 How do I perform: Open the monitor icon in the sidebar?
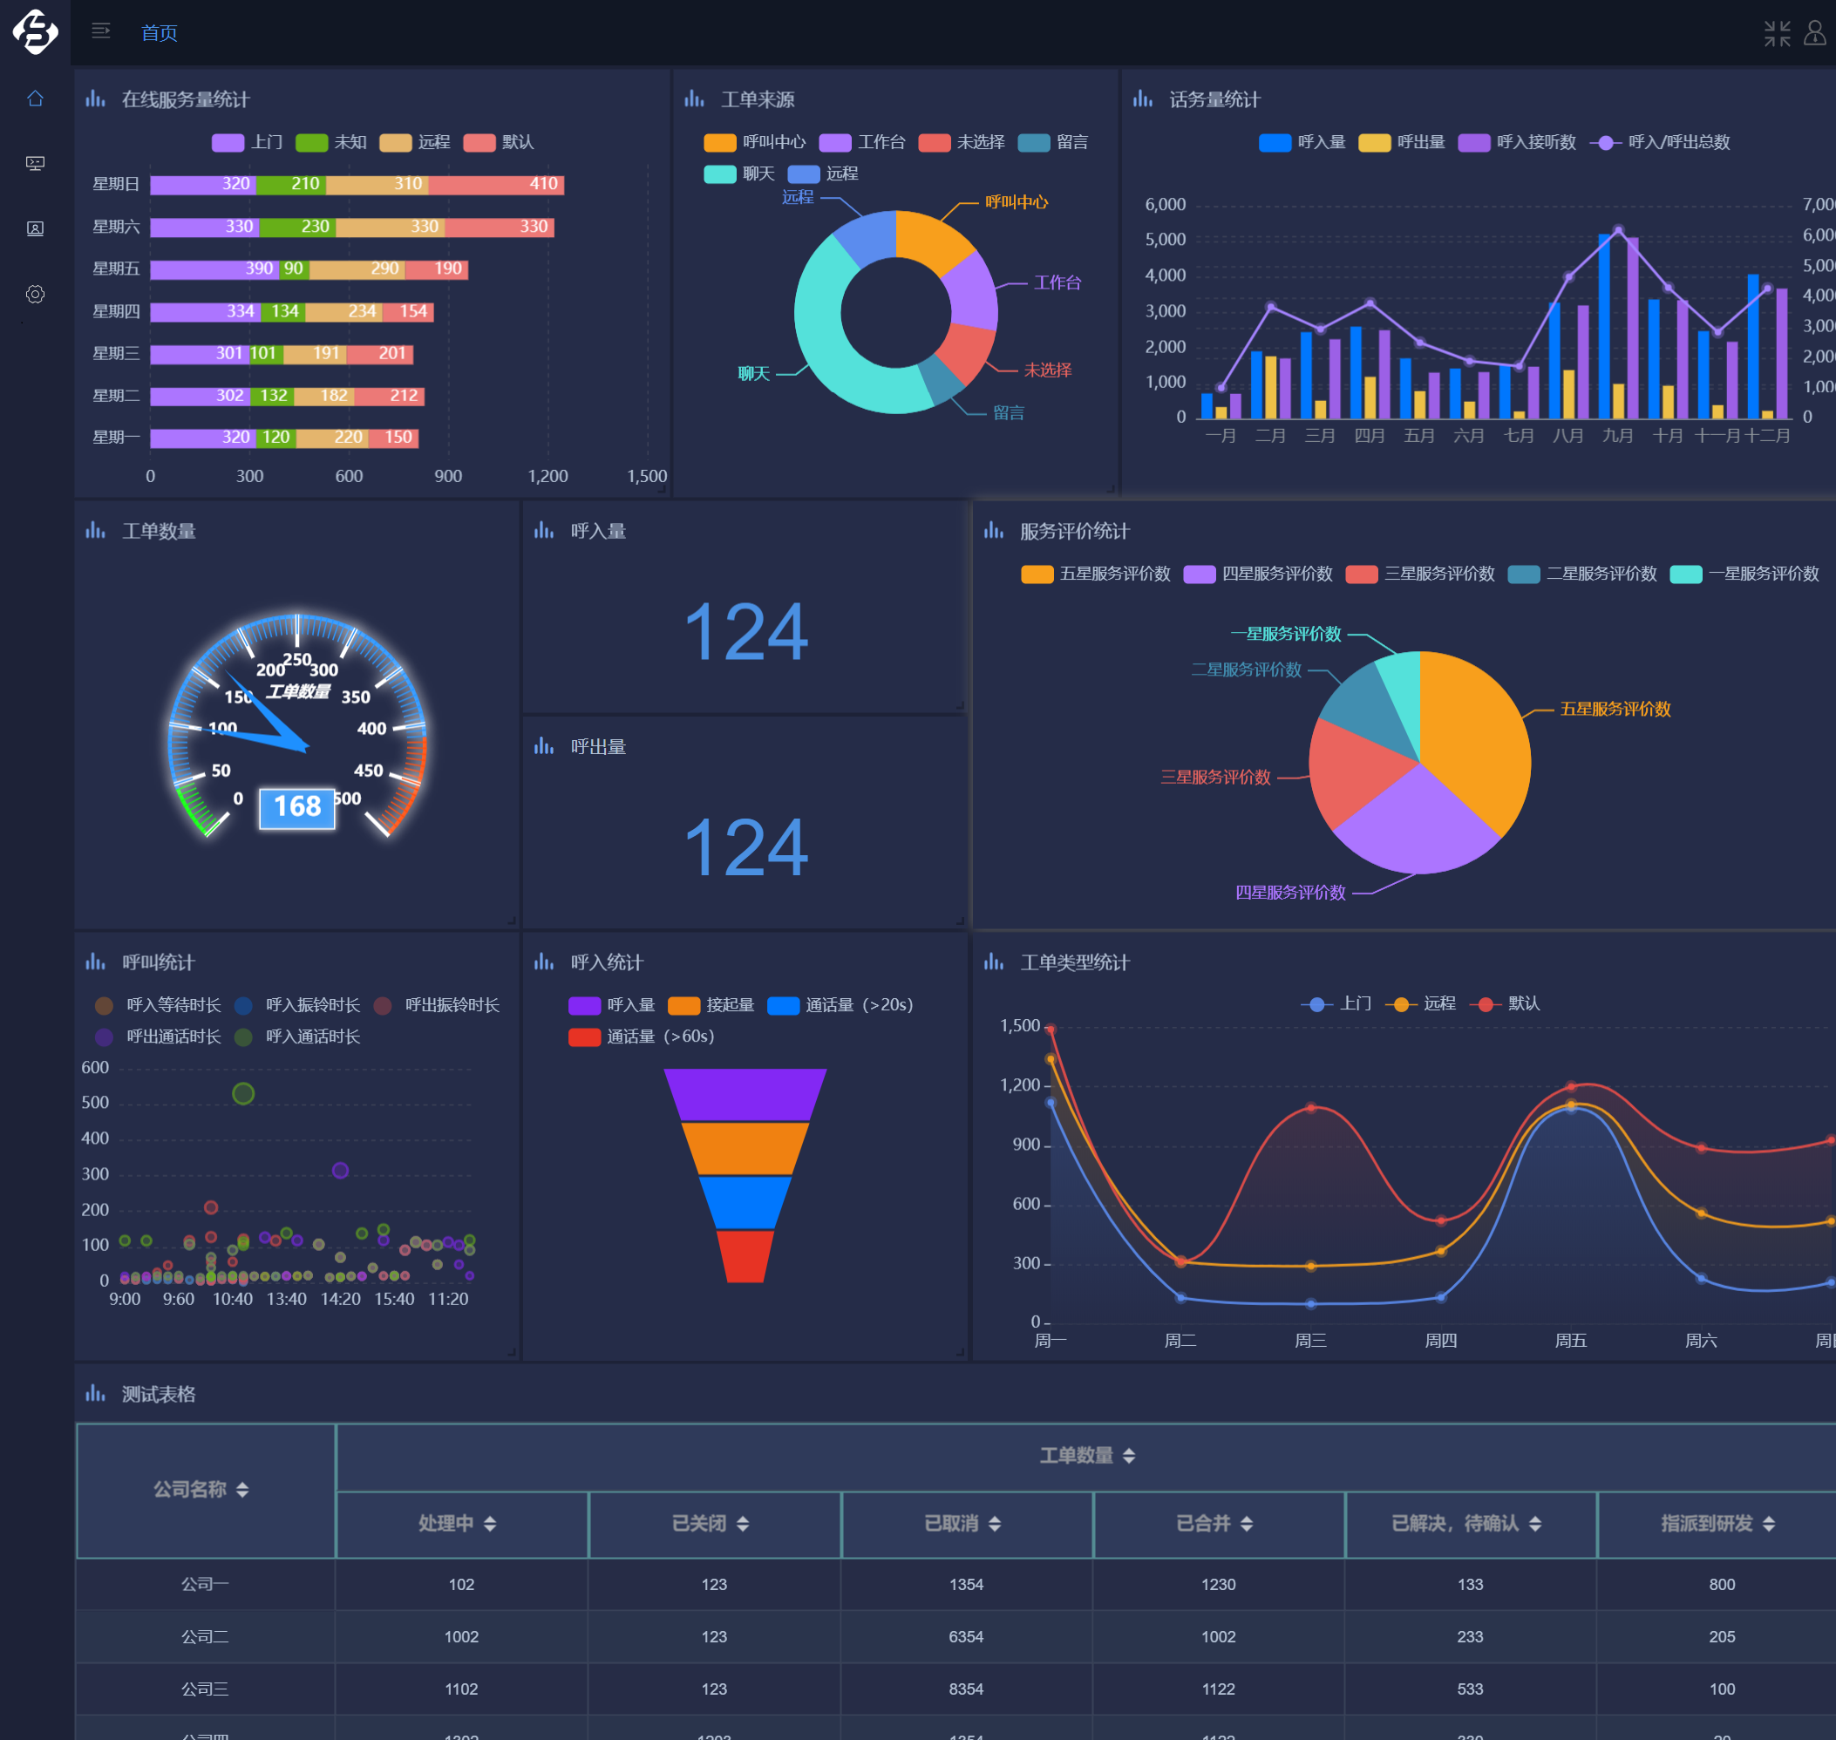click(x=35, y=163)
